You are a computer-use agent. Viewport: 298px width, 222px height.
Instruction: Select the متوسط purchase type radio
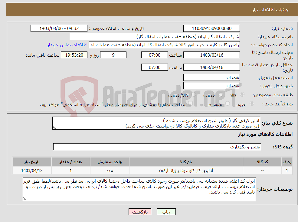tap(227, 104)
